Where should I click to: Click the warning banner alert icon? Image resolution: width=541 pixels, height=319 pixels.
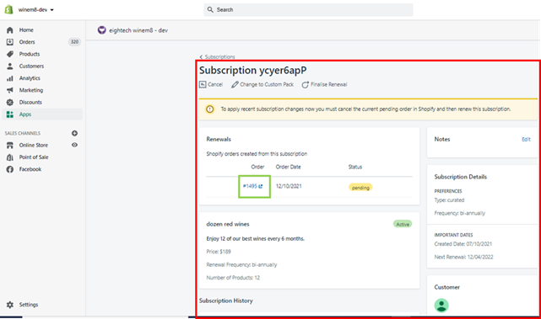point(210,109)
